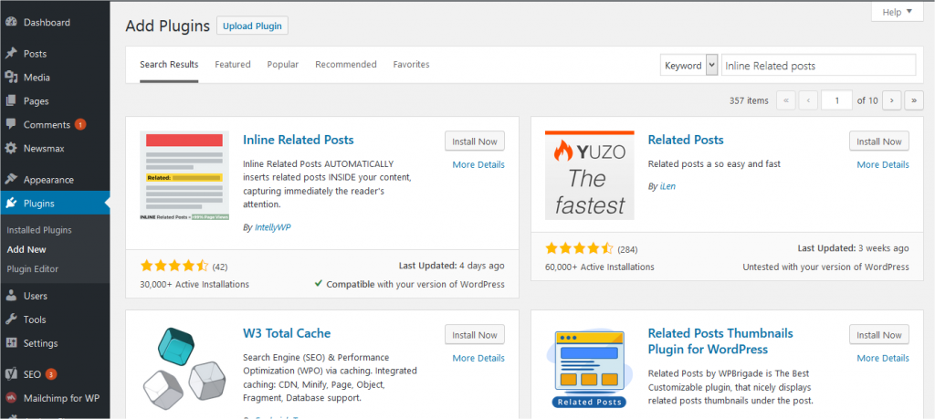Install Related Posts Thumbnails Plugin
Image resolution: width=935 pixels, height=419 pixels.
(x=879, y=335)
